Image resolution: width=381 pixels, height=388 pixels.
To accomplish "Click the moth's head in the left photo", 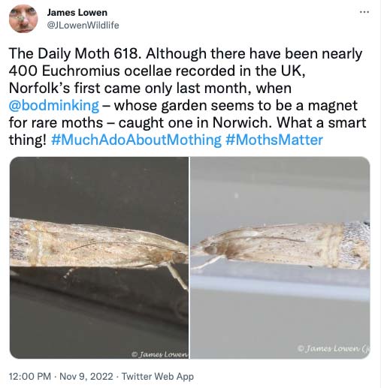I will coord(178,257).
